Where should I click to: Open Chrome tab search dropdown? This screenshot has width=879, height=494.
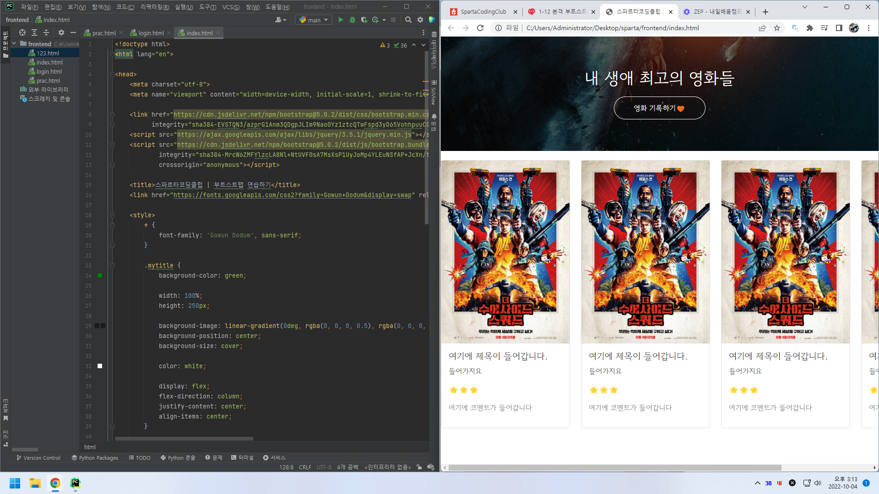coord(804,7)
